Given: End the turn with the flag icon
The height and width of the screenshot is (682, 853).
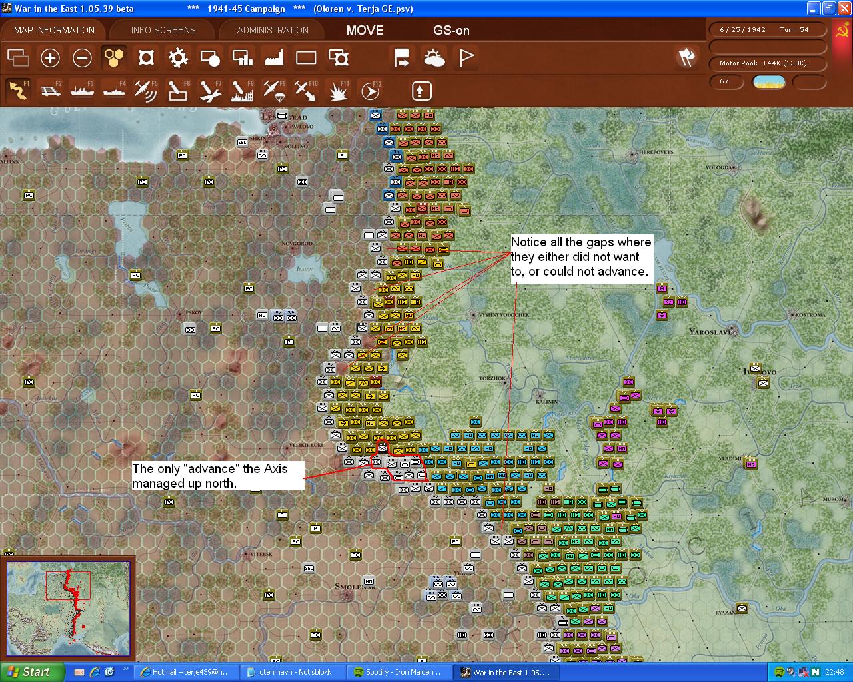Looking at the screenshot, I should coord(466,58).
